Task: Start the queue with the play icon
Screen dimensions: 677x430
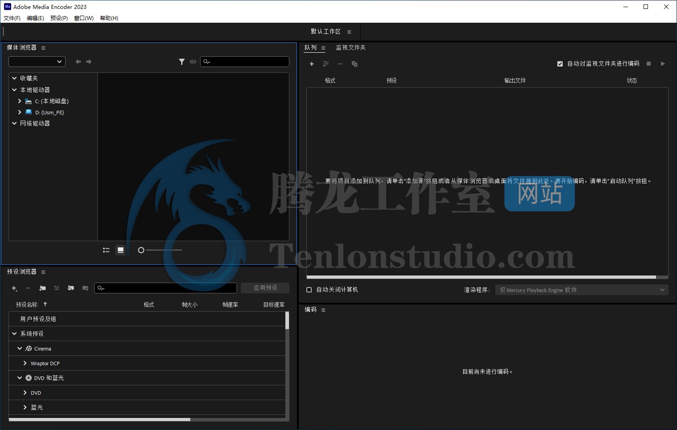Action: pos(663,64)
